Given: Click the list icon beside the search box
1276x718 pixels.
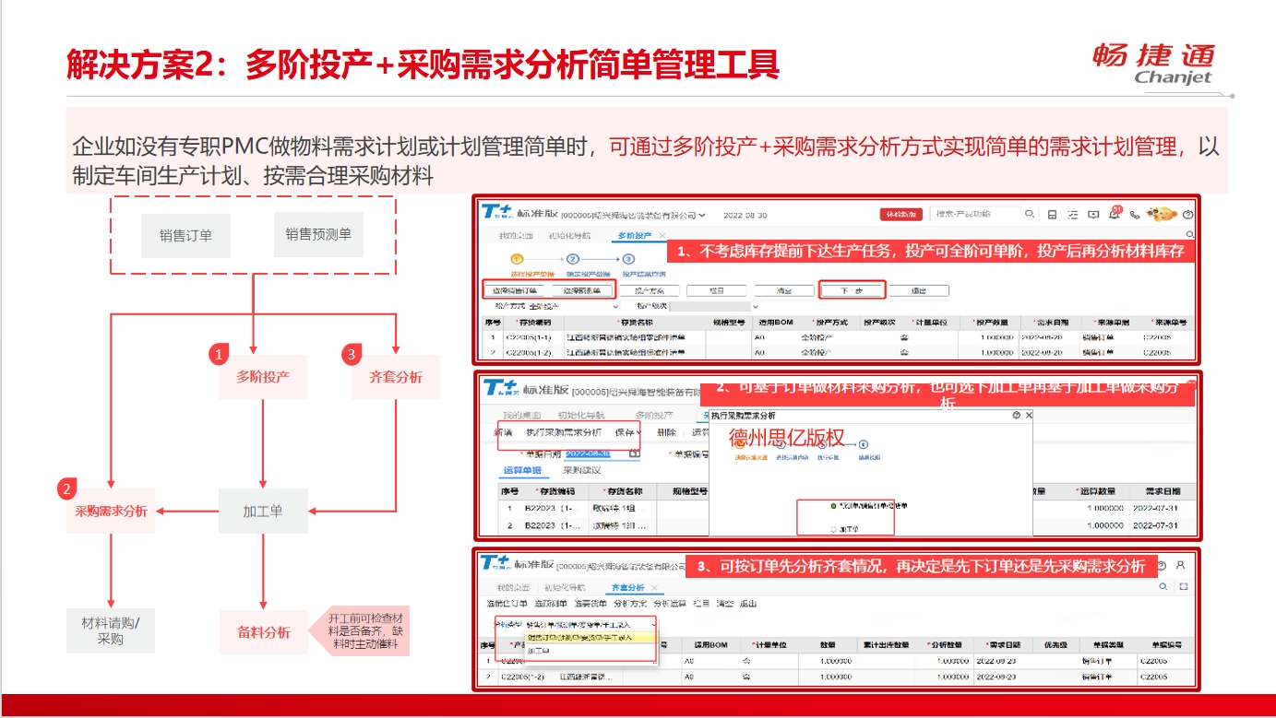Looking at the screenshot, I should pyautogui.click(x=1073, y=215).
